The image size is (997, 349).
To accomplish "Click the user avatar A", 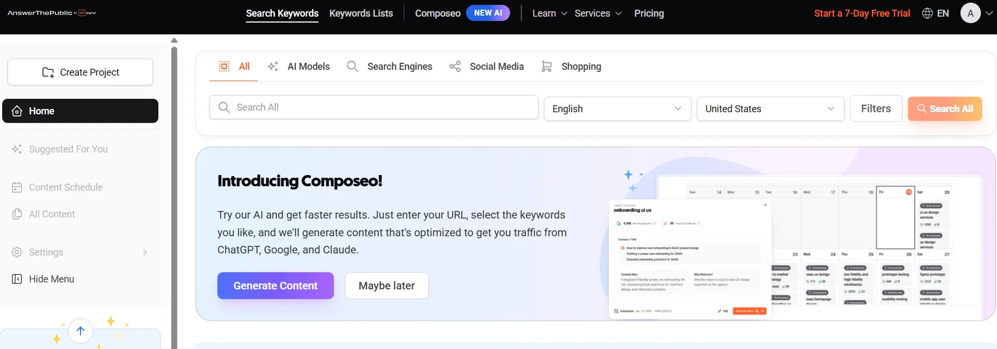I will (970, 13).
